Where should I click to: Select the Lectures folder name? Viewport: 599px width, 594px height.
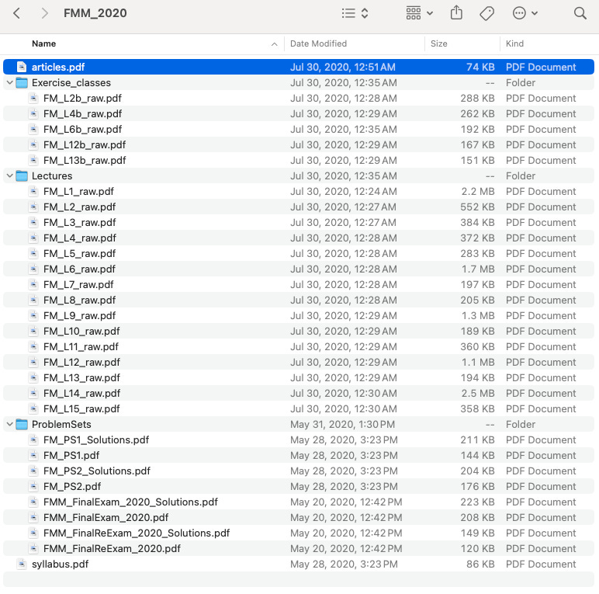click(x=52, y=175)
